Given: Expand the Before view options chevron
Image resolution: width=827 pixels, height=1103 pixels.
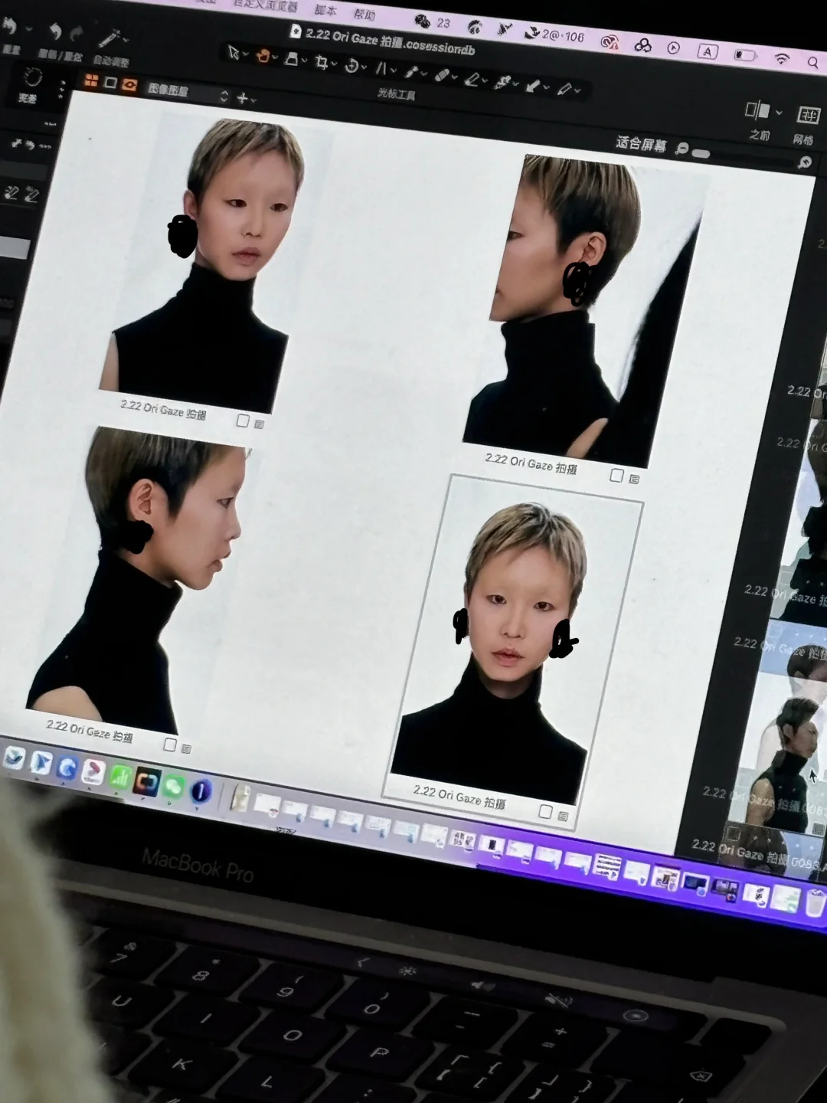Looking at the screenshot, I should [780, 113].
